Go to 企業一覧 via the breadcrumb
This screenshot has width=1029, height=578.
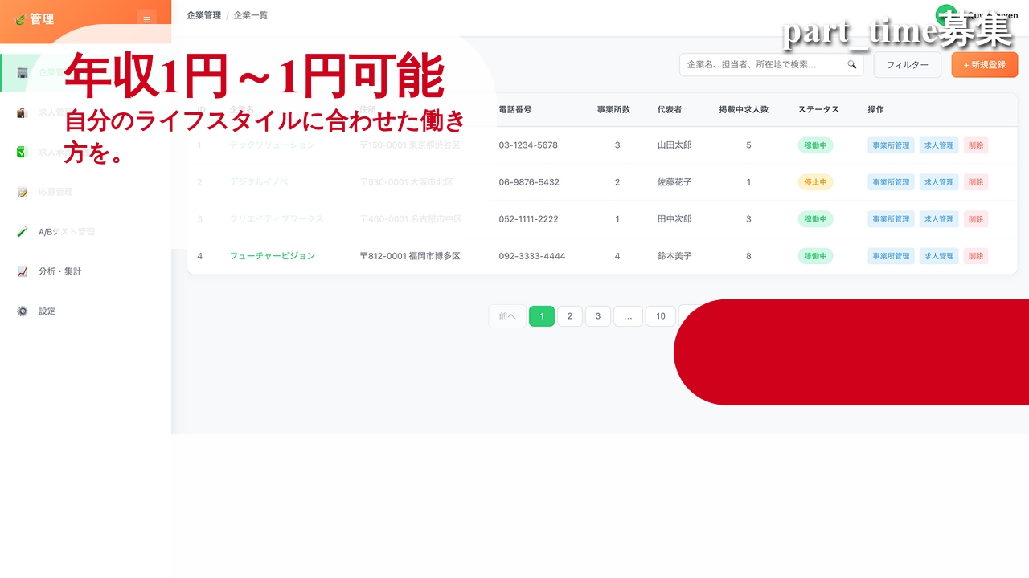click(x=251, y=14)
